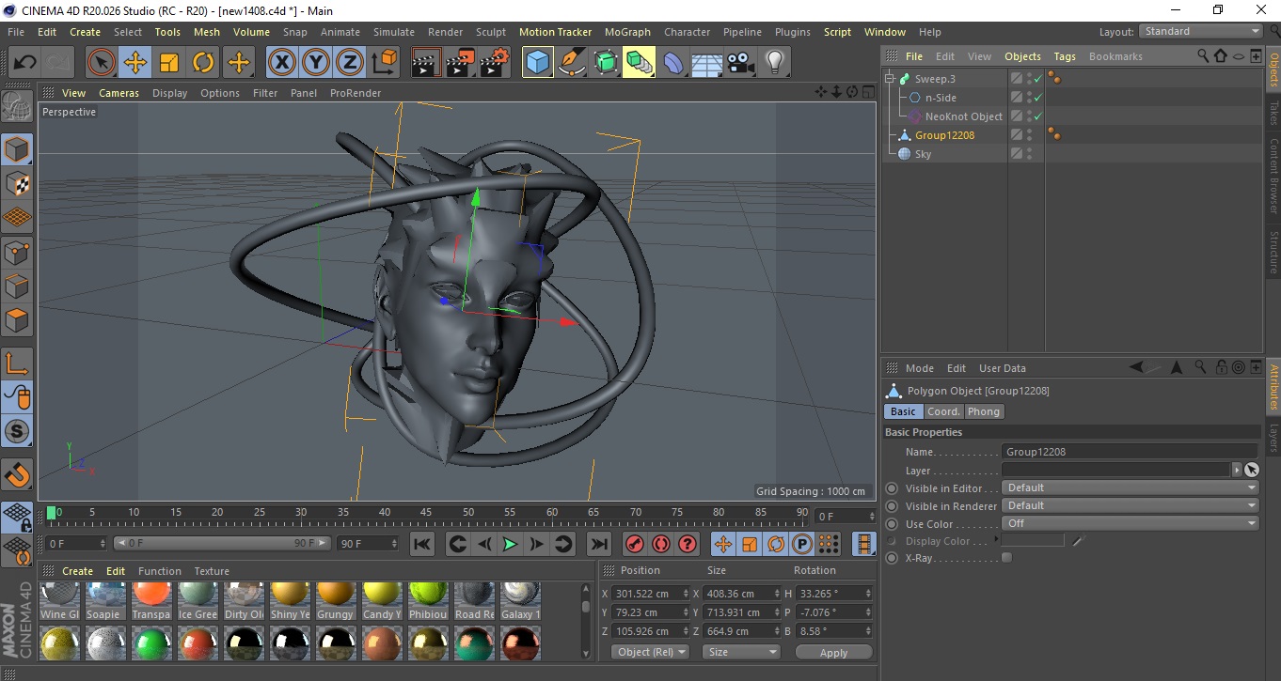This screenshot has height=681, width=1281.
Task: Open the Spline Pen tool
Action: (571, 63)
